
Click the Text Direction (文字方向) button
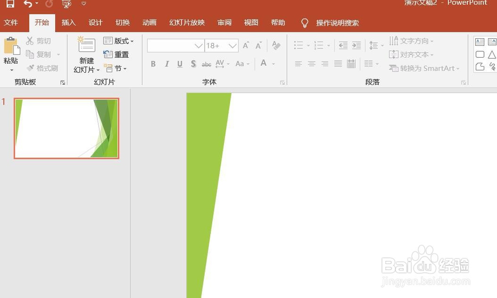click(411, 41)
